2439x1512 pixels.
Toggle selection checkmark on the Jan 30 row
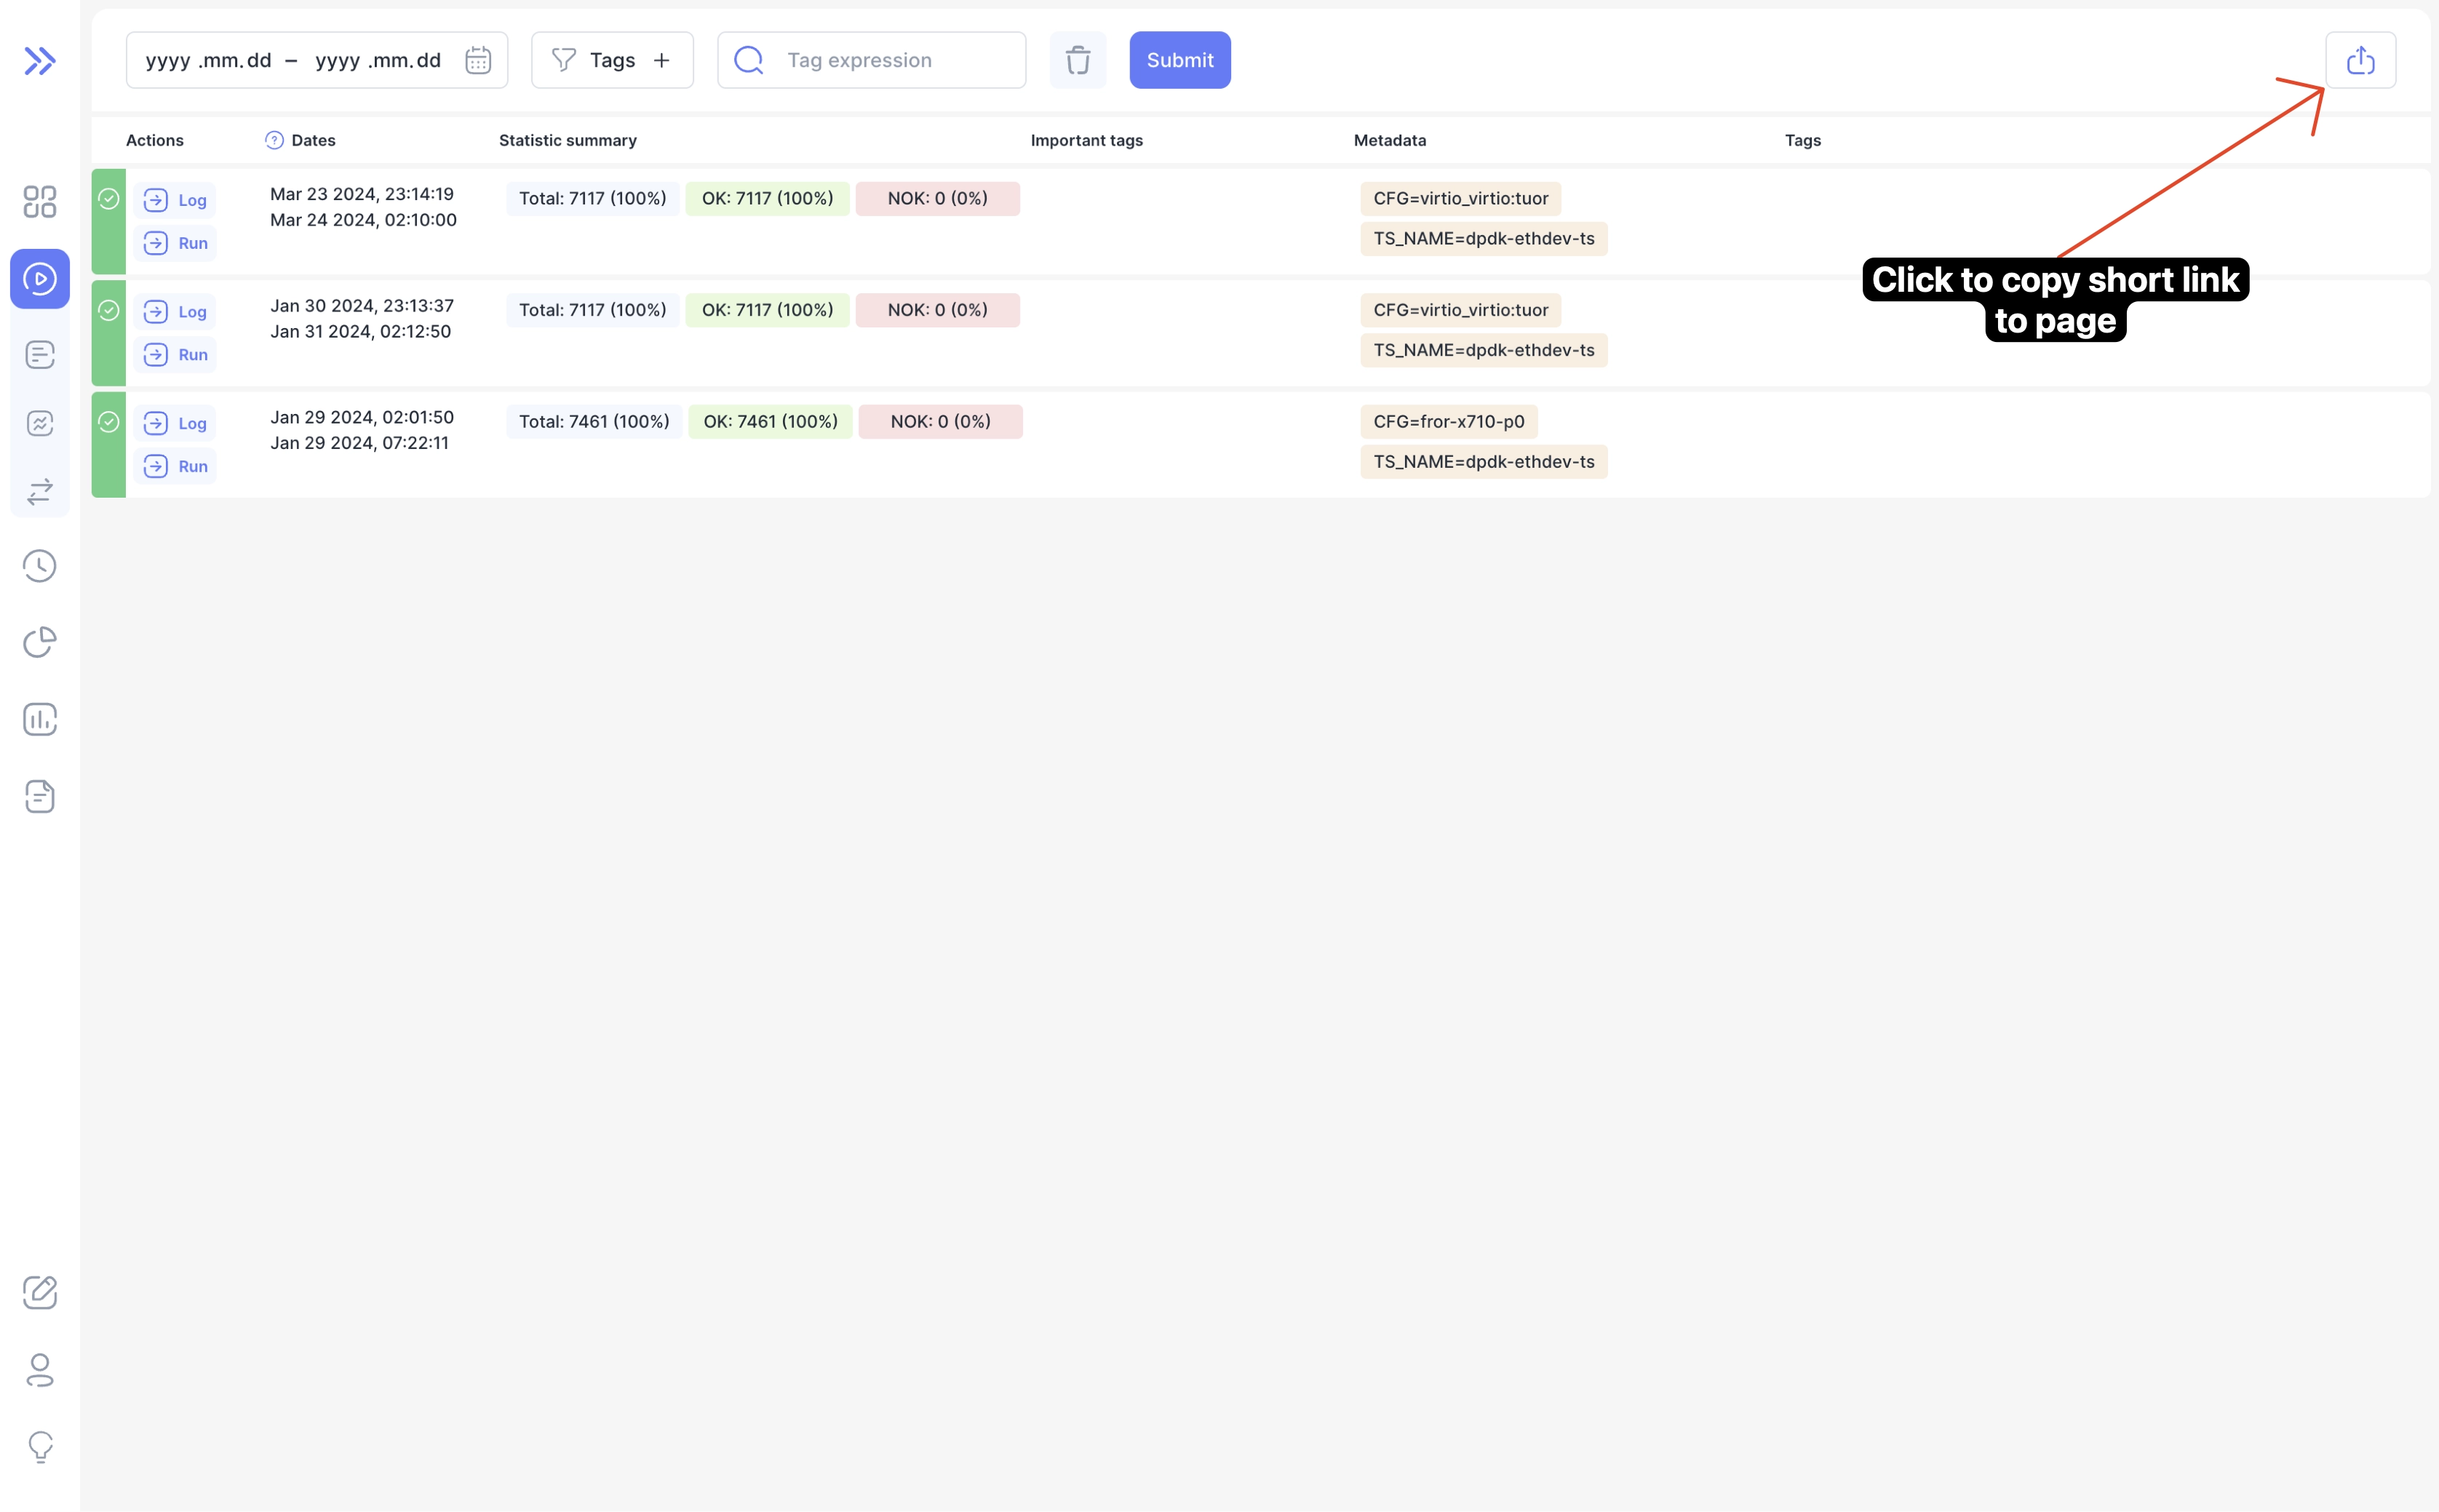[108, 310]
